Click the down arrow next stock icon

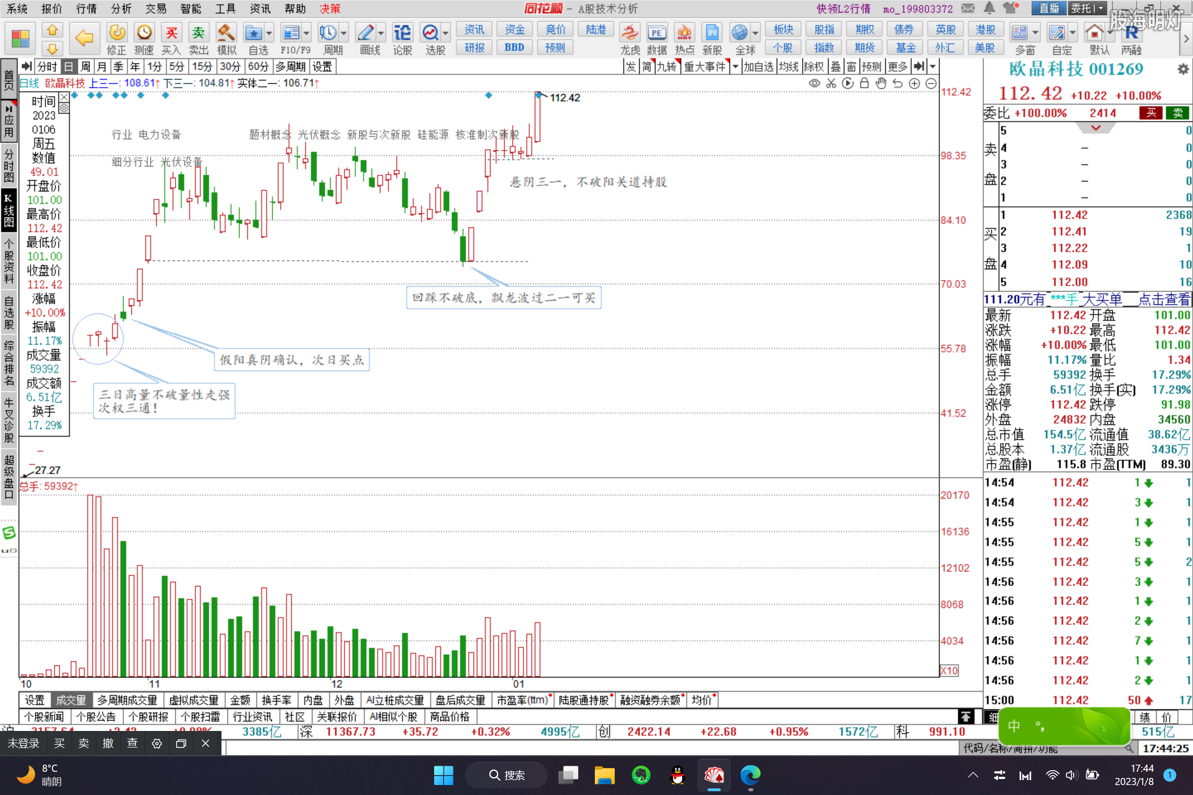click(x=52, y=49)
